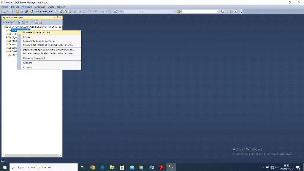This screenshot has height=171, width=304.
Task: Open the Déboguer menu
Action: [x=40, y=6]
